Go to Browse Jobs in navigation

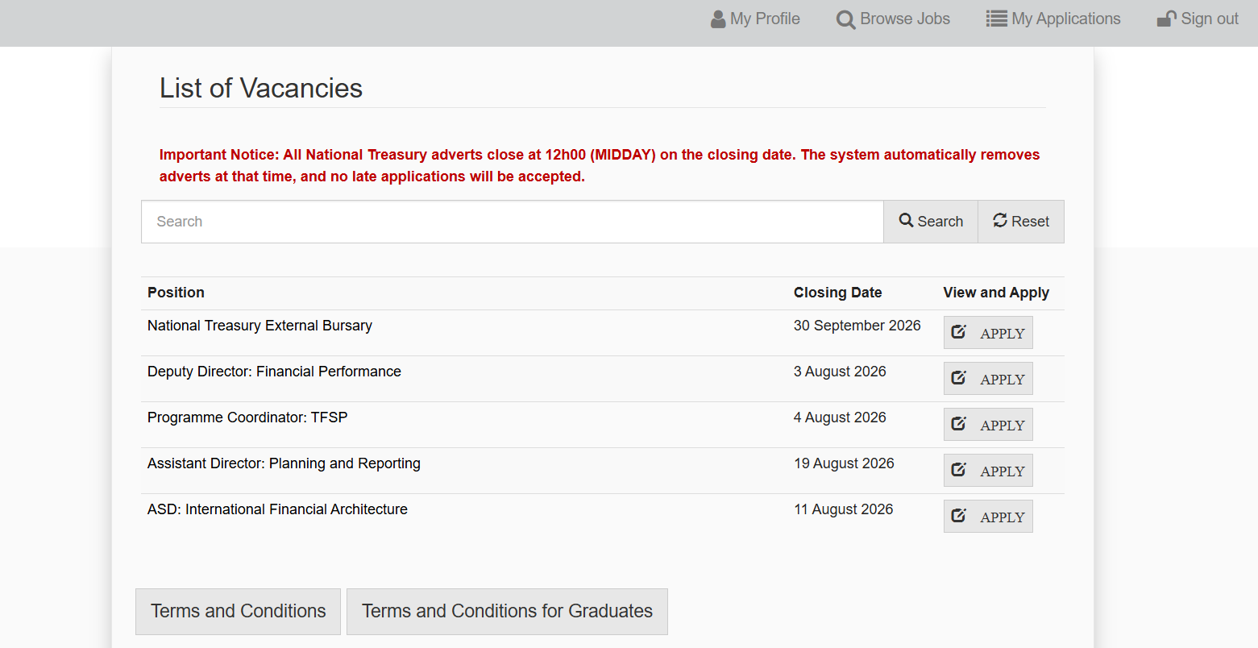point(893,19)
